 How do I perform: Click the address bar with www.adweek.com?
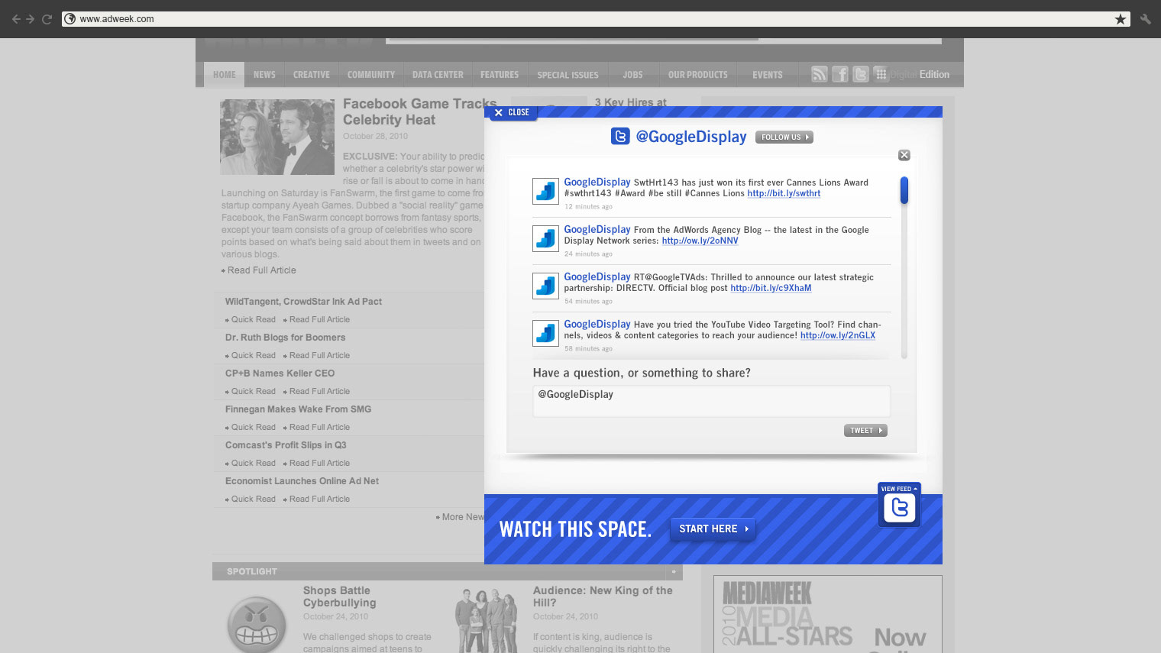(596, 19)
